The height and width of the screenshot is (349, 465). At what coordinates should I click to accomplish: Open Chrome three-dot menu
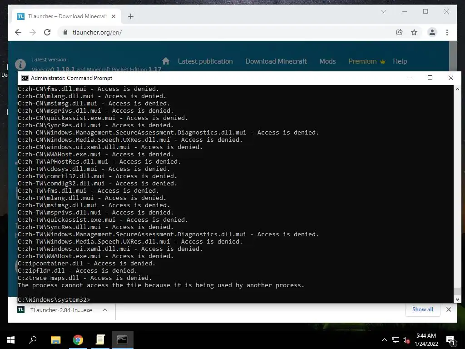pos(447,32)
